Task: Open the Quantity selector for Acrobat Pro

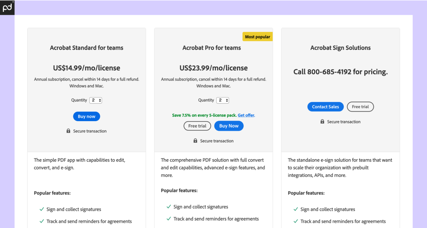Action: 223,100
